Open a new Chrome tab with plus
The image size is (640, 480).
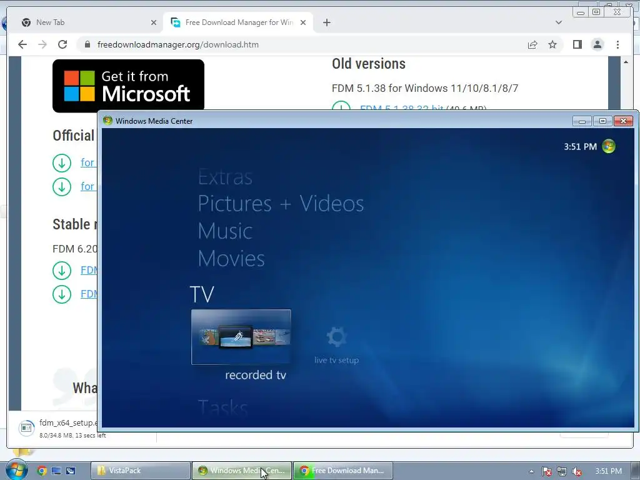[x=326, y=22]
